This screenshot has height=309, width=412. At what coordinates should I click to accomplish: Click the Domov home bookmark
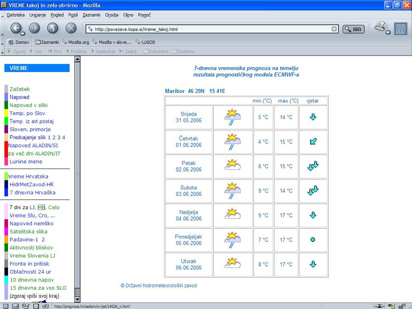pos(19,42)
